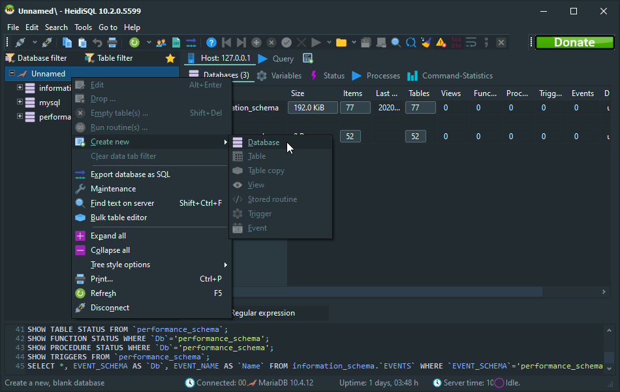This screenshot has width=620, height=392.
Task: Select Export database as SQL
Action: tap(151, 174)
